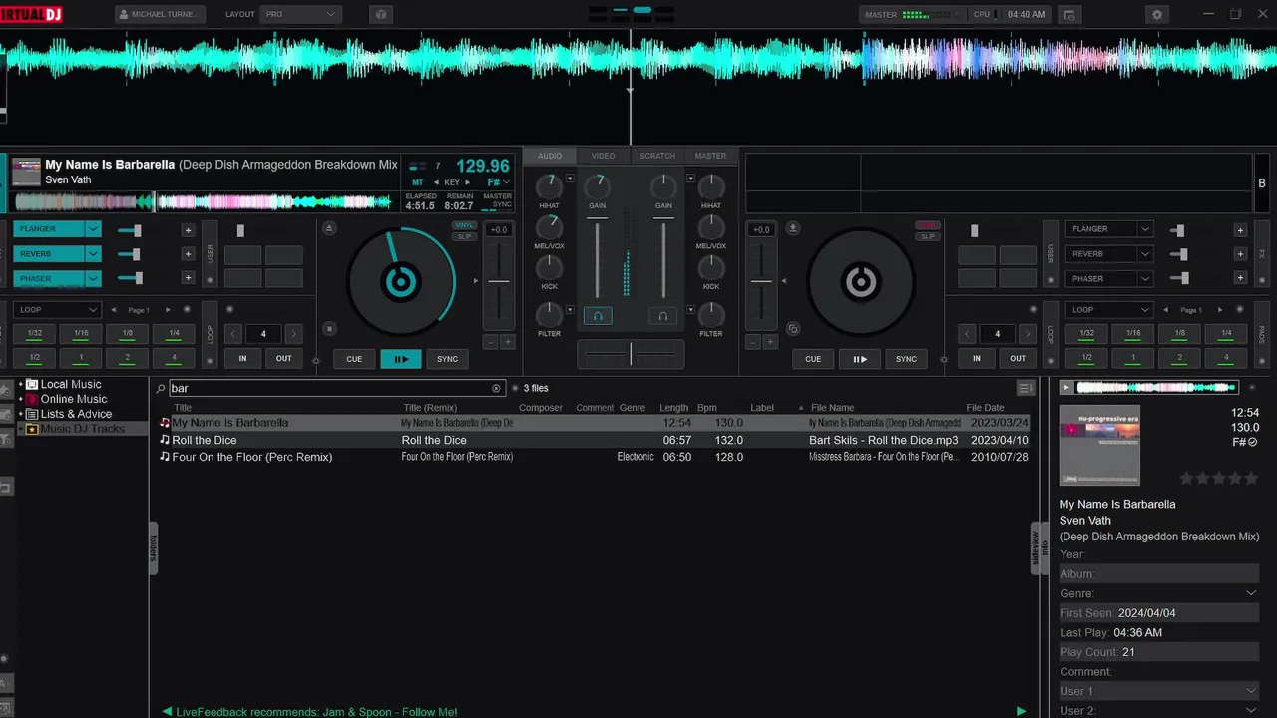Click the plus next to left deck REVERB
Screen dimensions: 1277x718
click(x=188, y=254)
